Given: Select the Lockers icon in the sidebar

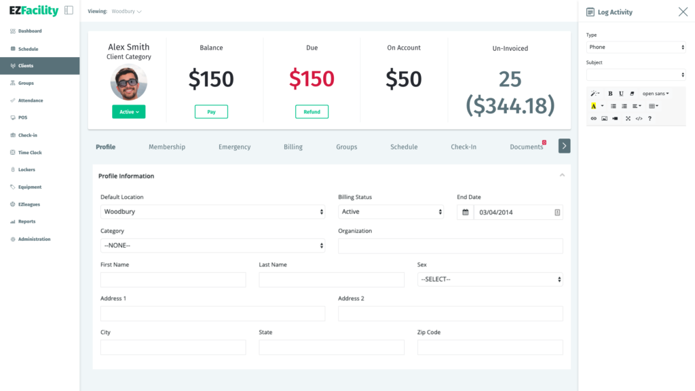Looking at the screenshot, I should 12,169.
